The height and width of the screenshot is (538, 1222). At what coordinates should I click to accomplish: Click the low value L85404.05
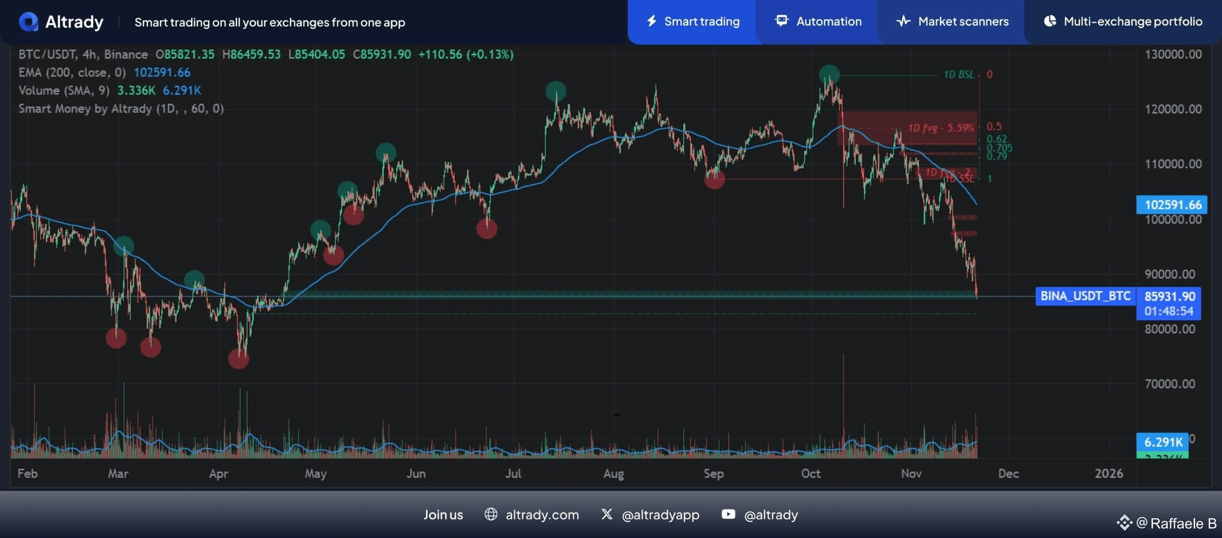[x=317, y=54]
